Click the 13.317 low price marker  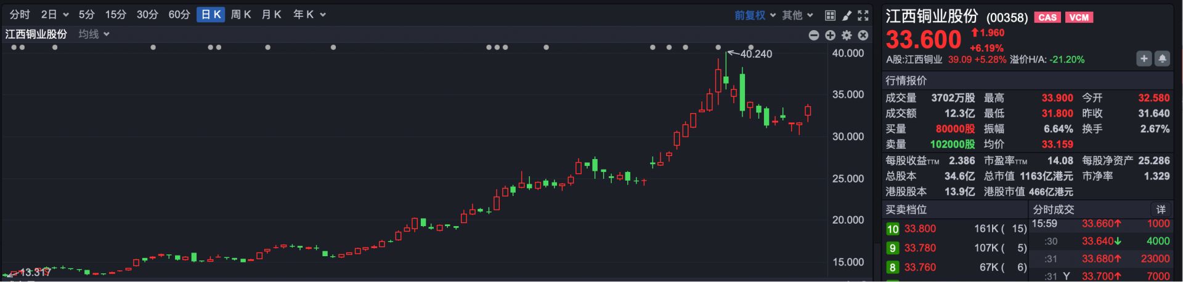[x=35, y=272]
